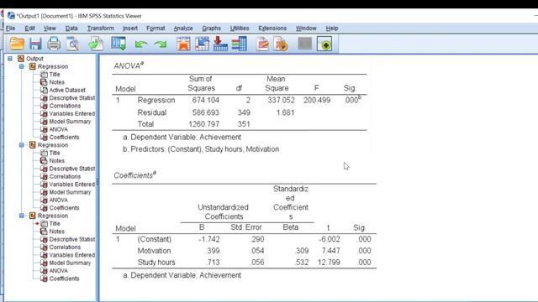Click the ANOVA table title
The height and width of the screenshot is (302, 538).
[129, 65]
